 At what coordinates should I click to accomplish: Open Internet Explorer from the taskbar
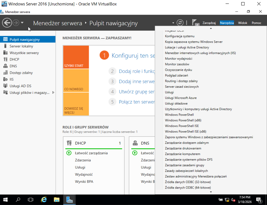(44, 200)
